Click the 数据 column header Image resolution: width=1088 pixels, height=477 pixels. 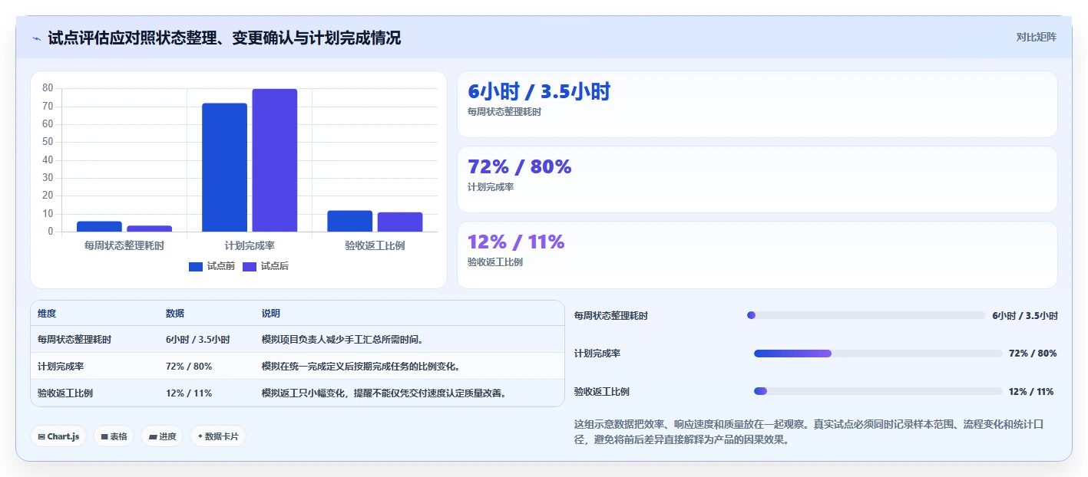point(175,314)
